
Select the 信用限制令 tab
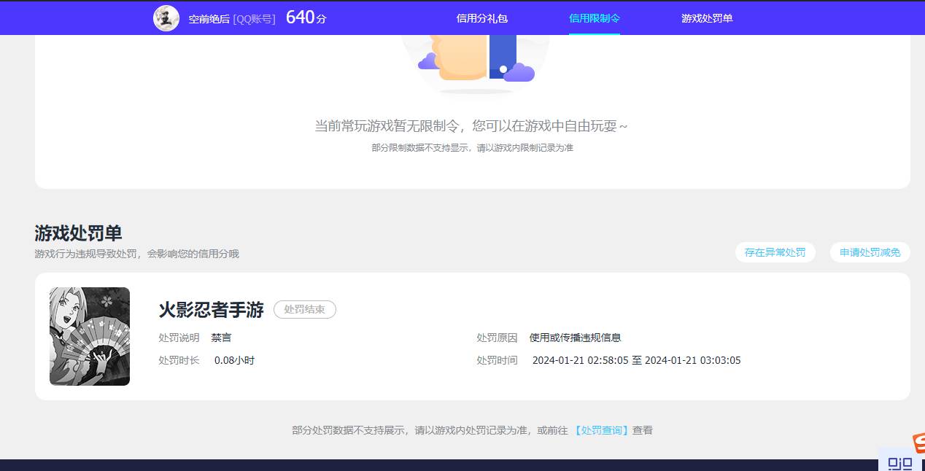594,17
